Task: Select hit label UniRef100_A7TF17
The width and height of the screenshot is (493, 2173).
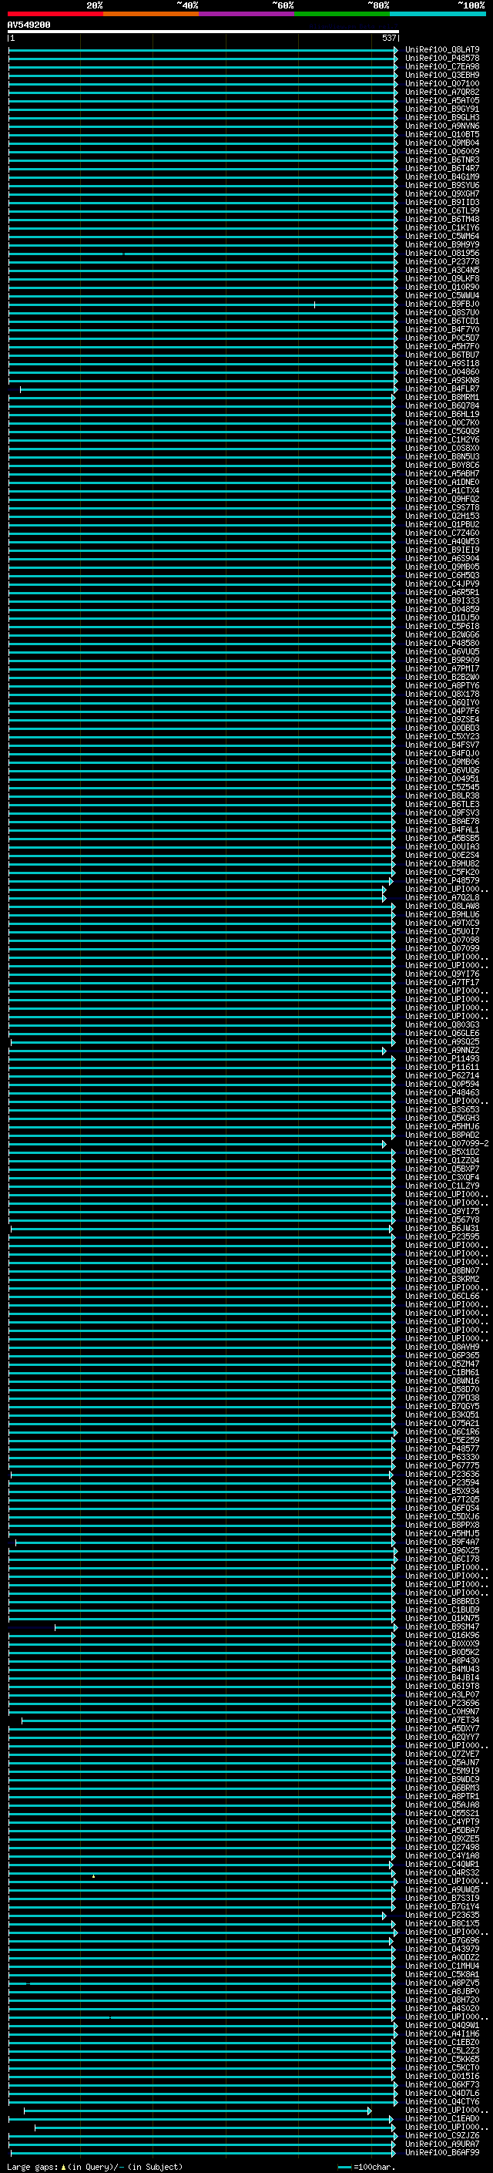Action: coord(442,982)
